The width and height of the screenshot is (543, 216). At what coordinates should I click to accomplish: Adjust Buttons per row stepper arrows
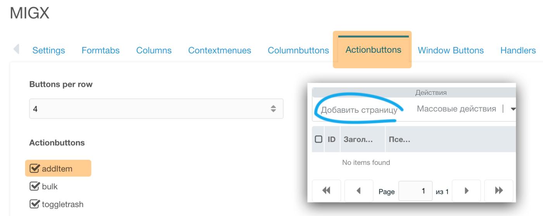273,109
